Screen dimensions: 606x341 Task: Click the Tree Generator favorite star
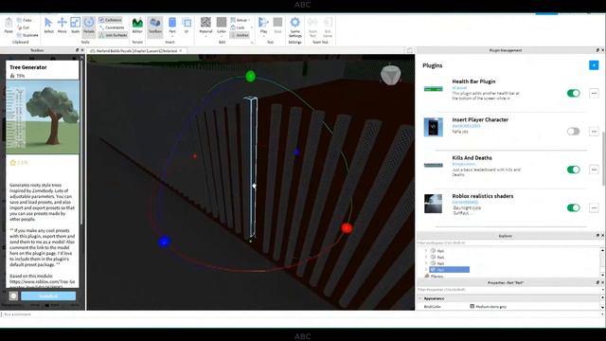click(x=12, y=163)
